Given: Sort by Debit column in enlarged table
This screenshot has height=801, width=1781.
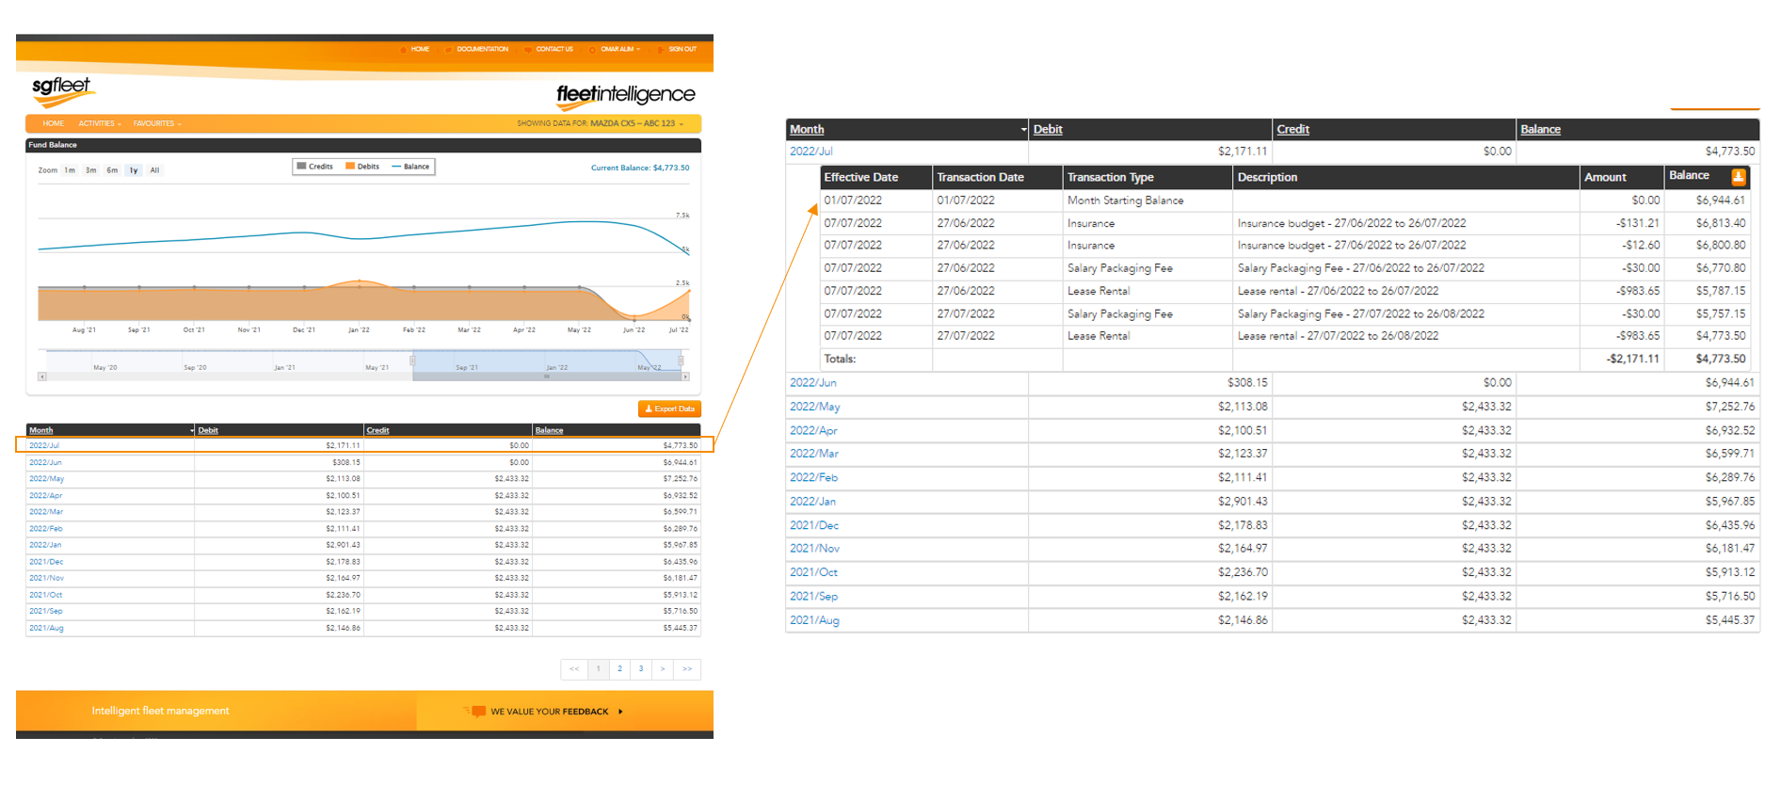Looking at the screenshot, I should (x=1048, y=130).
